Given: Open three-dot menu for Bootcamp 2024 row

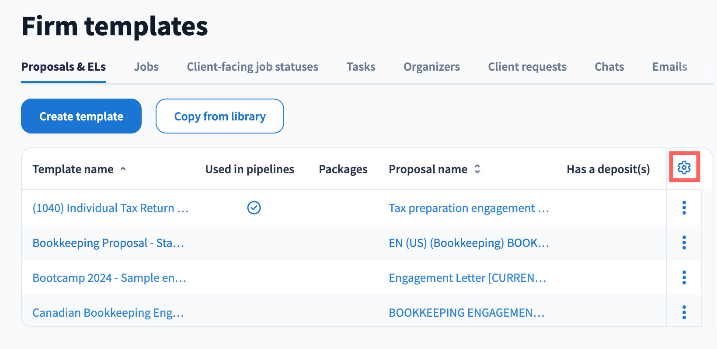Looking at the screenshot, I should [x=684, y=277].
